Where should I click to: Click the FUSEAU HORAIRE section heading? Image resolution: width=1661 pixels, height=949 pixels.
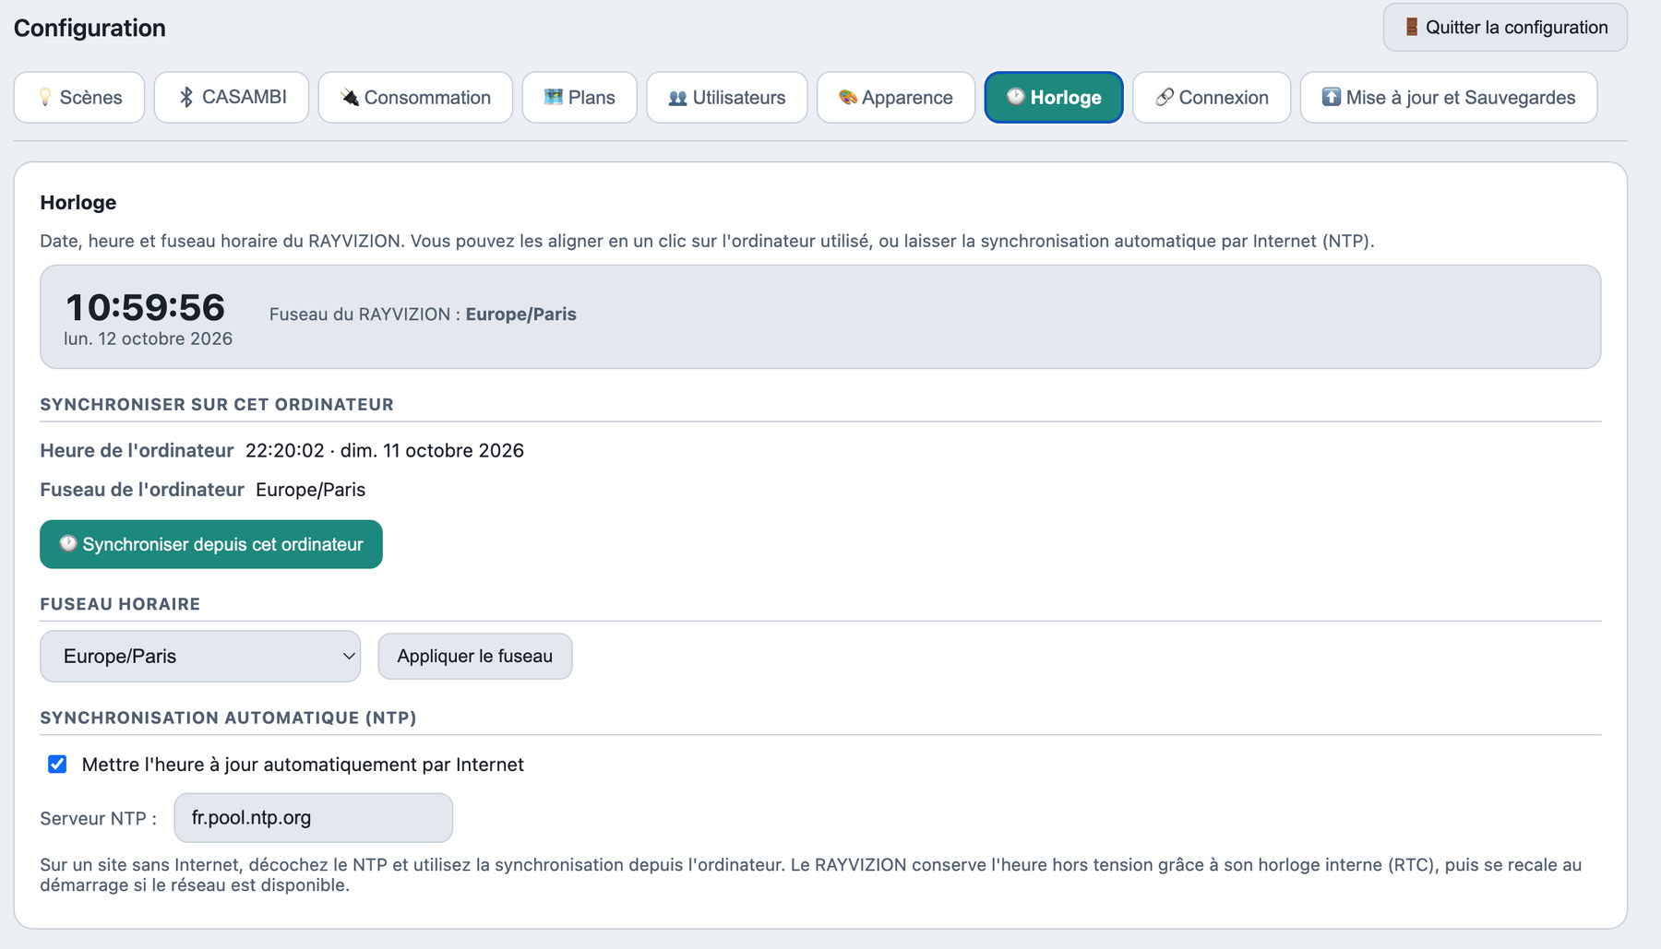click(120, 604)
